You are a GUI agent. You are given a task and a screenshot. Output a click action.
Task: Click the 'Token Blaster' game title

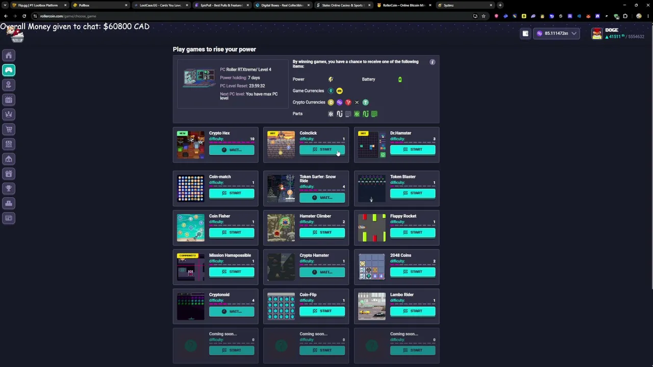[403, 177]
